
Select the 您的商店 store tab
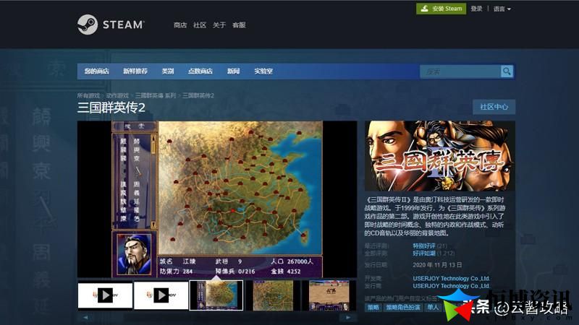(96, 71)
